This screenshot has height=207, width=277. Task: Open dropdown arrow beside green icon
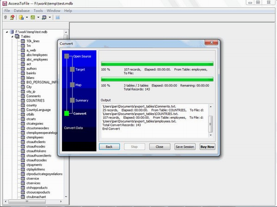click(38, 17)
